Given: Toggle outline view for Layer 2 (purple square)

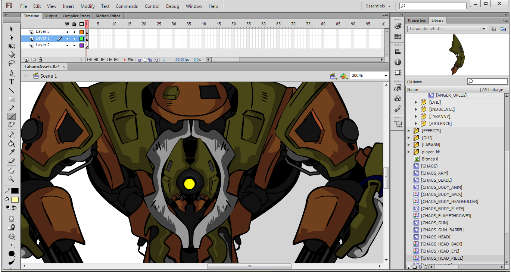Looking at the screenshot, I should [x=81, y=46].
